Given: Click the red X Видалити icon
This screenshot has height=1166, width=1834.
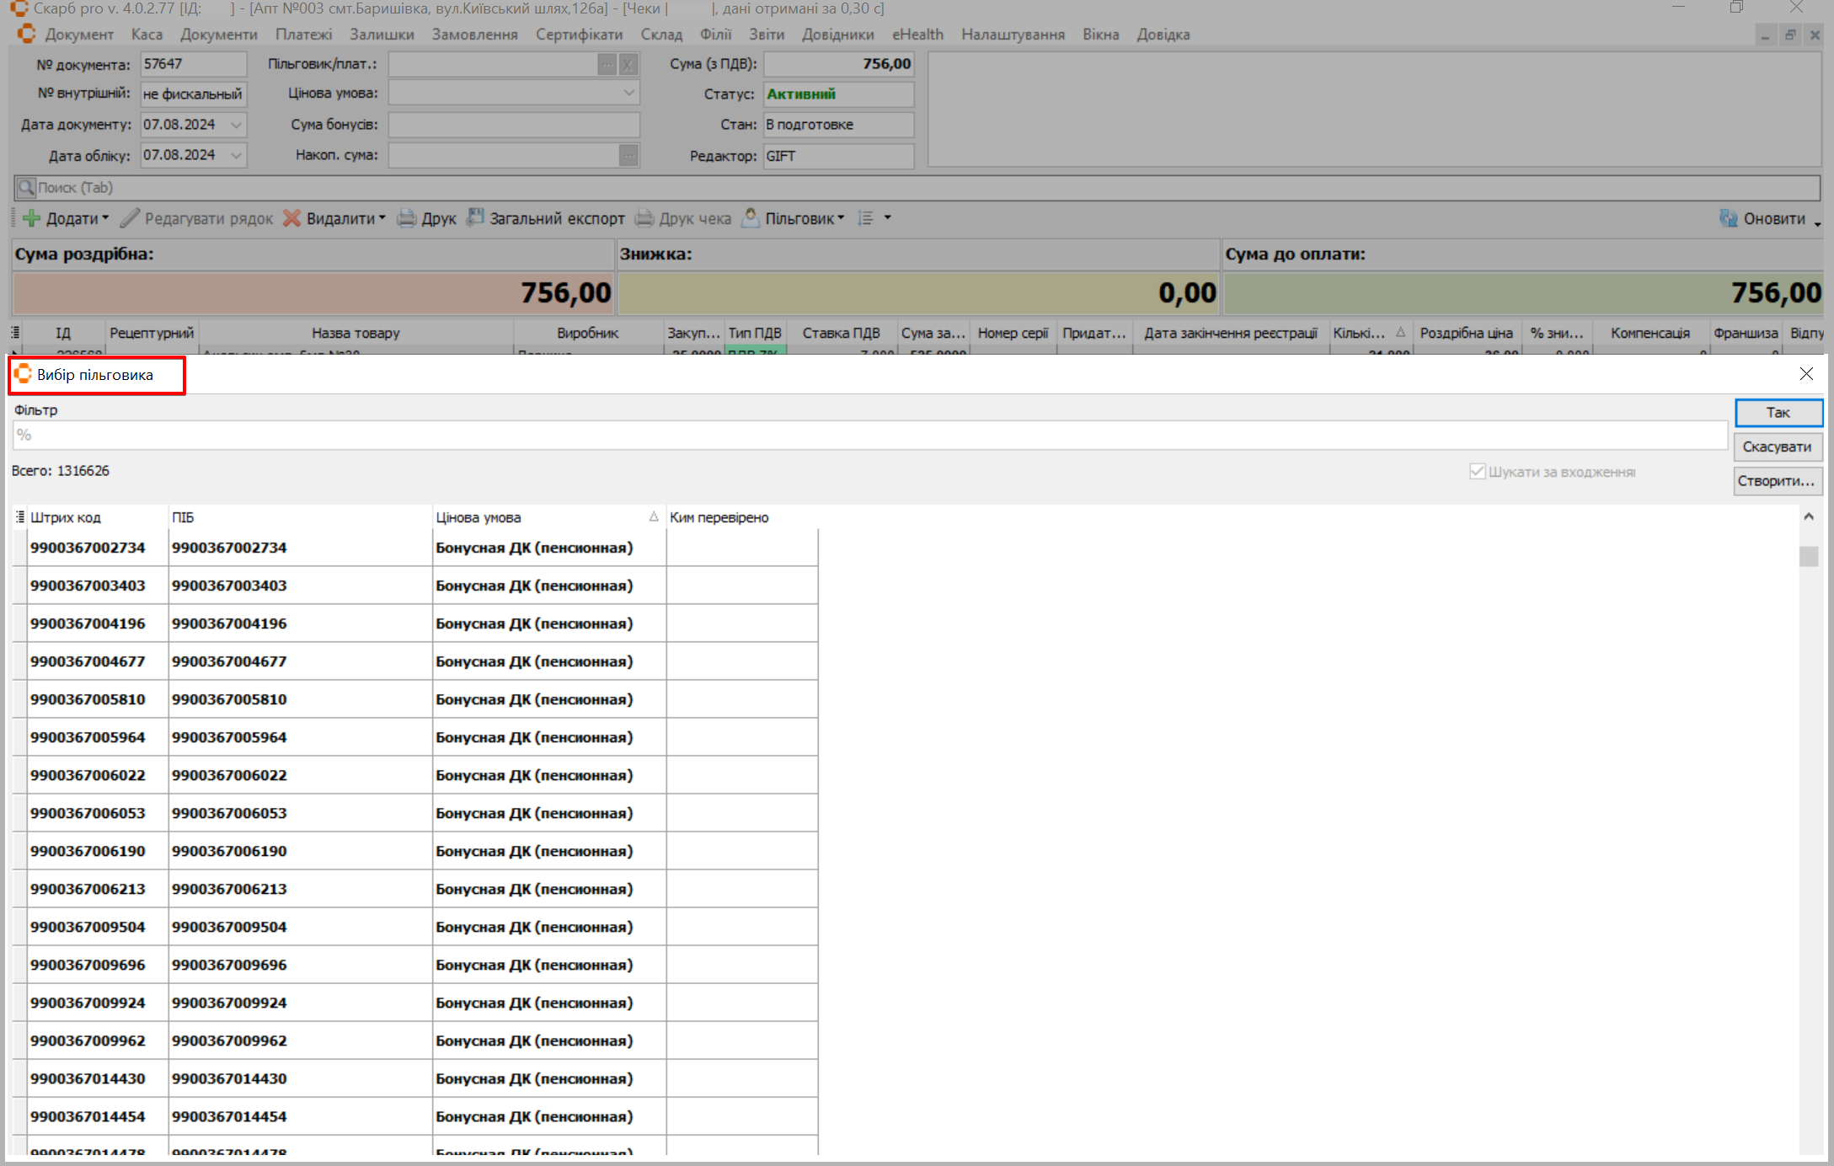Looking at the screenshot, I should 292,218.
